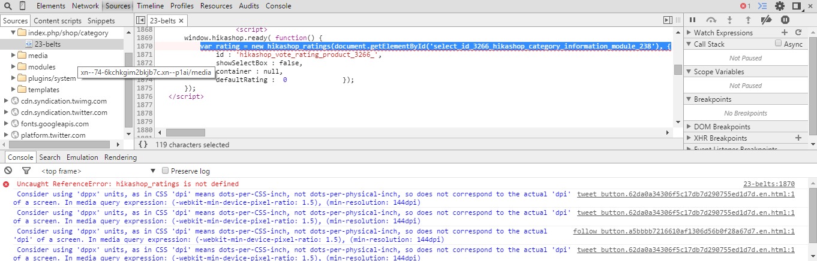Expand the plugins/system folder
This screenshot has height=261, width=817.
tap(13, 78)
